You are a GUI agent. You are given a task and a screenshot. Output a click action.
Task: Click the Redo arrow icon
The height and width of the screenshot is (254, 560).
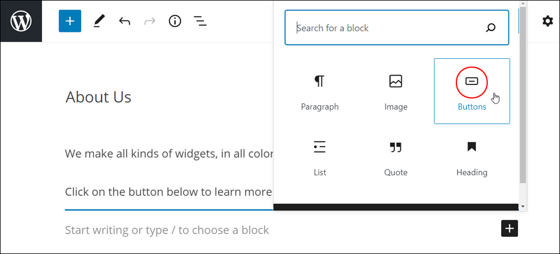point(150,21)
